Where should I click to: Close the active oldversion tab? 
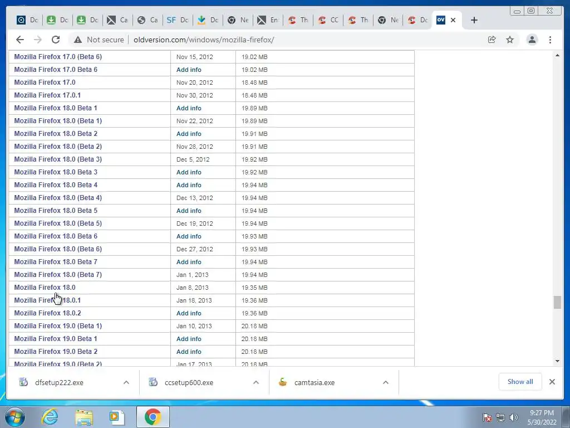pos(453,20)
